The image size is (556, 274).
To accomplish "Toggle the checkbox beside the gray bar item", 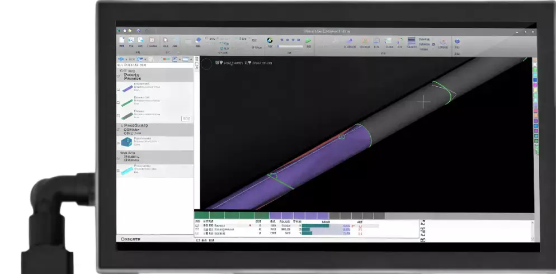I will click(x=119, y=116).
